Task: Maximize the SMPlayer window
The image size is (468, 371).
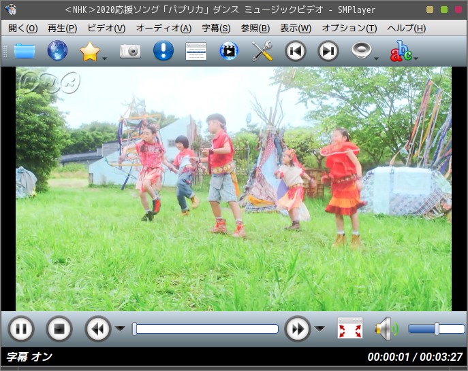Action: pos(444,10)
